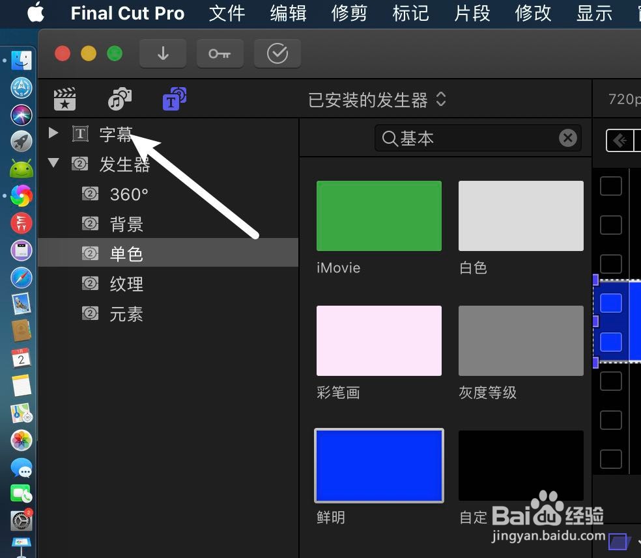641x558 pixels.
Task: Open Calendar from the Dock
Action: click(x=21, y=358)
